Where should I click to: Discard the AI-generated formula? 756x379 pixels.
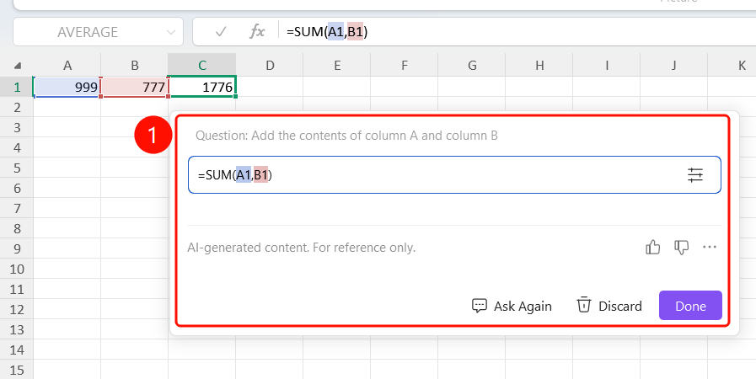(x=609, y=307)
